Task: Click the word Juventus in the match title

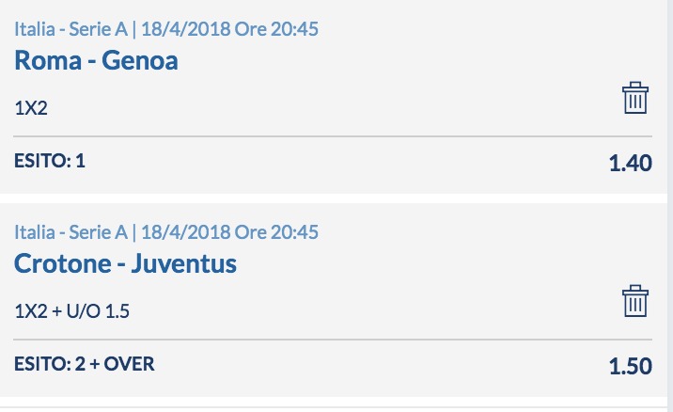Action: click(x=183, y=263)
